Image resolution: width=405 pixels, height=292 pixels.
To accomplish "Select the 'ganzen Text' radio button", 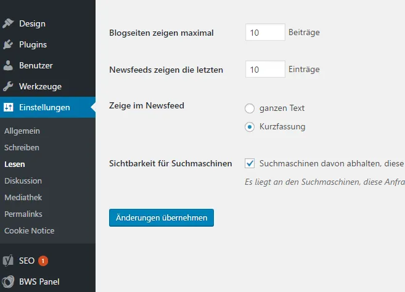I will 250,108.
